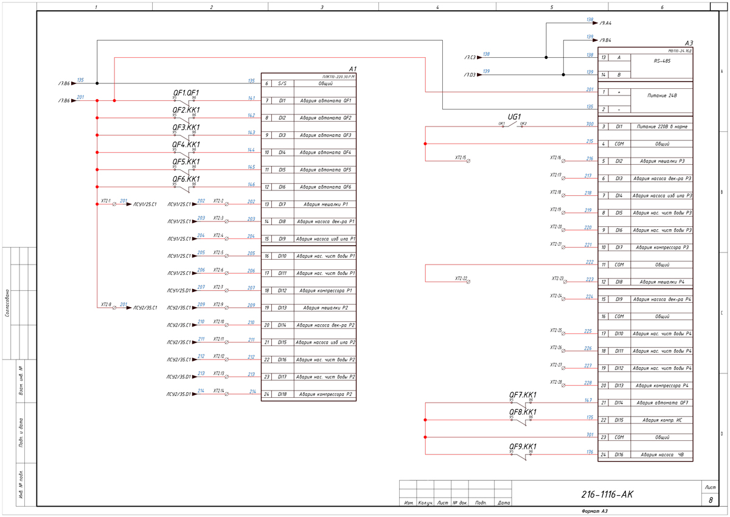Click the "Питание 220В в норме" row
This screenshot has height=517, width=730.
click(x=661, y=127)
